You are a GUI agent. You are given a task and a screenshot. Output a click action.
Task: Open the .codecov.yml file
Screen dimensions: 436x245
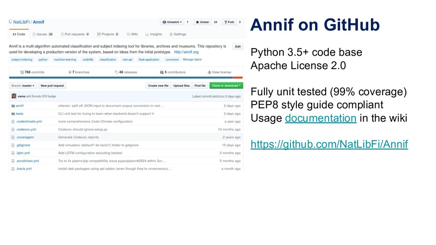[x=26, y=129]
